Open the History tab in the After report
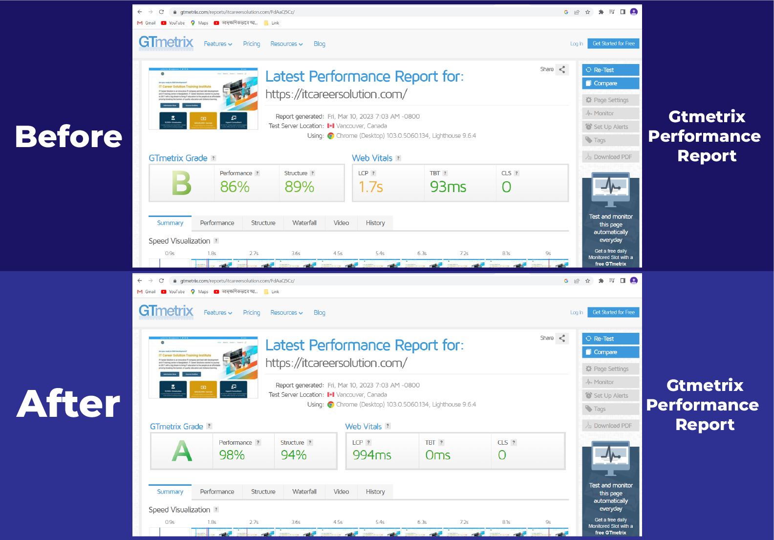Screen dimensions: 774x540 (375, 492)
